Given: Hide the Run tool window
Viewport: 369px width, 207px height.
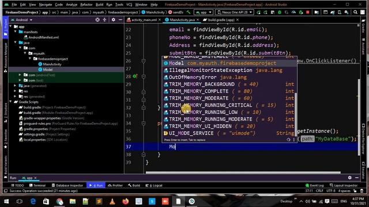Looking at the screenshot, I should (357, 178).
